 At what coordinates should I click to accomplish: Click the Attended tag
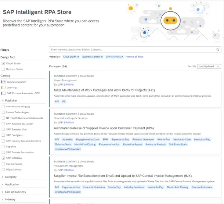point(67,140)
